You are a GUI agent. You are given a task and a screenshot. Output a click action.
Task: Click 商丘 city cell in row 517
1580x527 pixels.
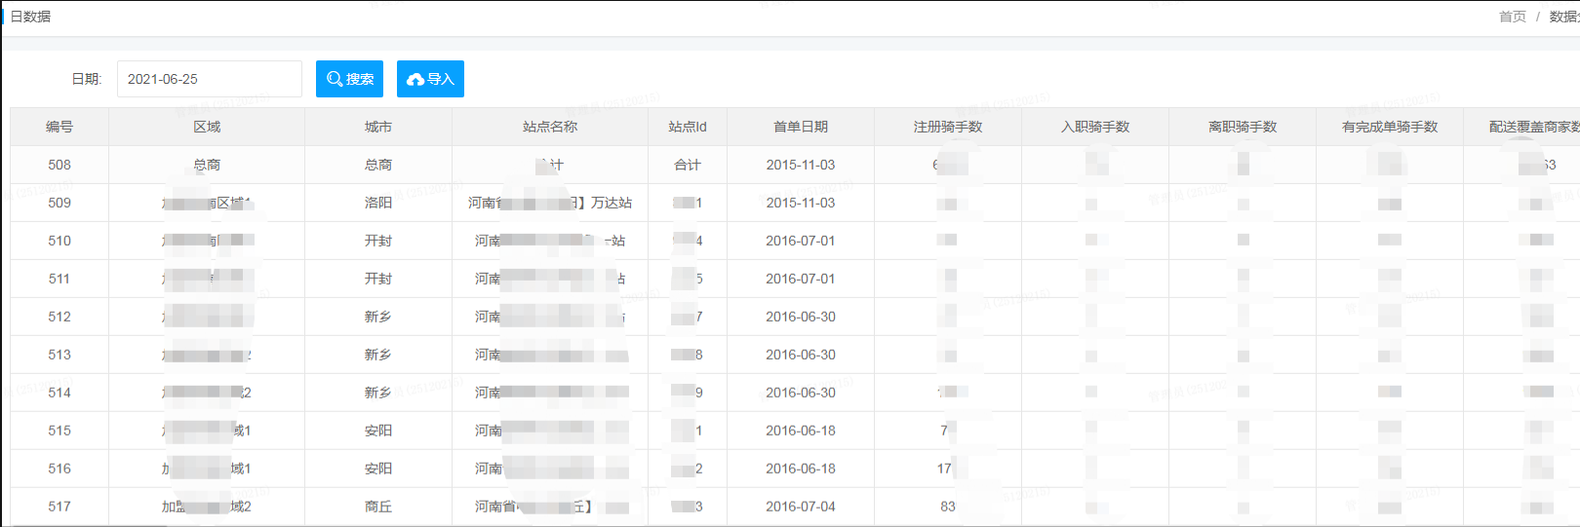[378, 507]
